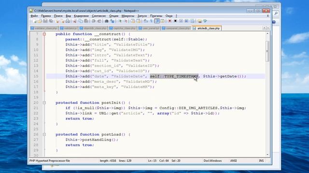Click the editor vertical scrollbar thumb
The width and height of the screenshot is (309, 173).
coord(267,51)
